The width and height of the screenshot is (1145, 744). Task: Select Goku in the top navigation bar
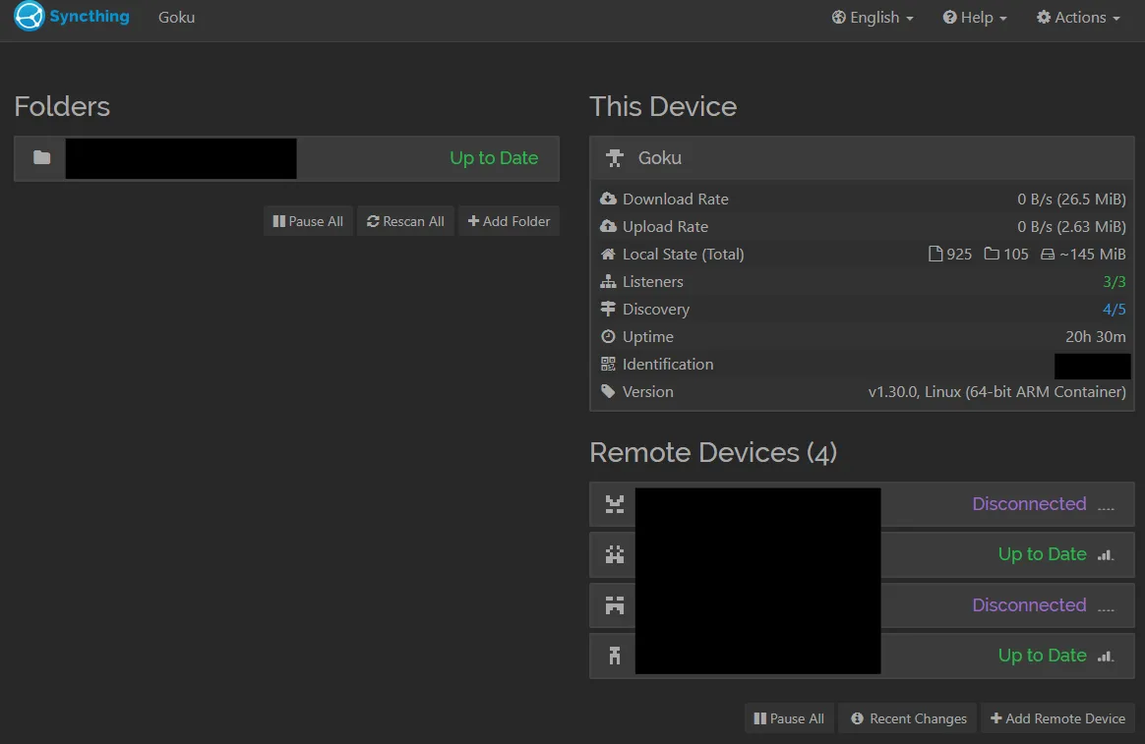click(176, 17)
